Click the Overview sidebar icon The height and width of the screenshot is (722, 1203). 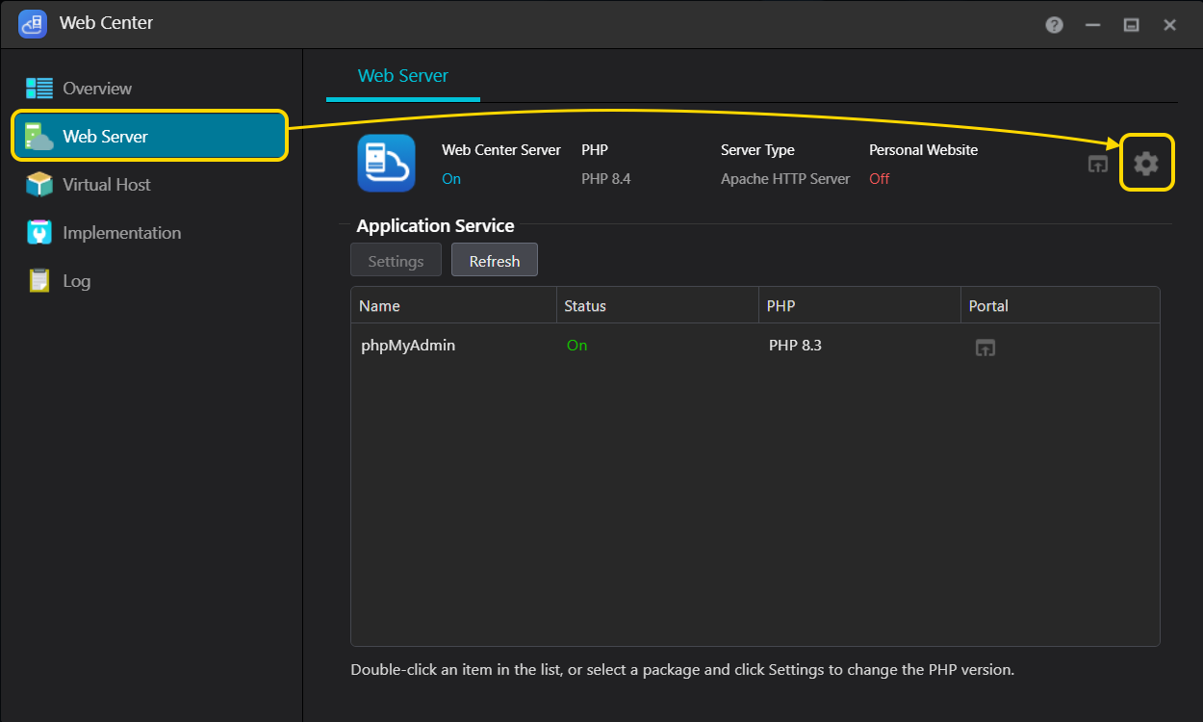point(39,89)
